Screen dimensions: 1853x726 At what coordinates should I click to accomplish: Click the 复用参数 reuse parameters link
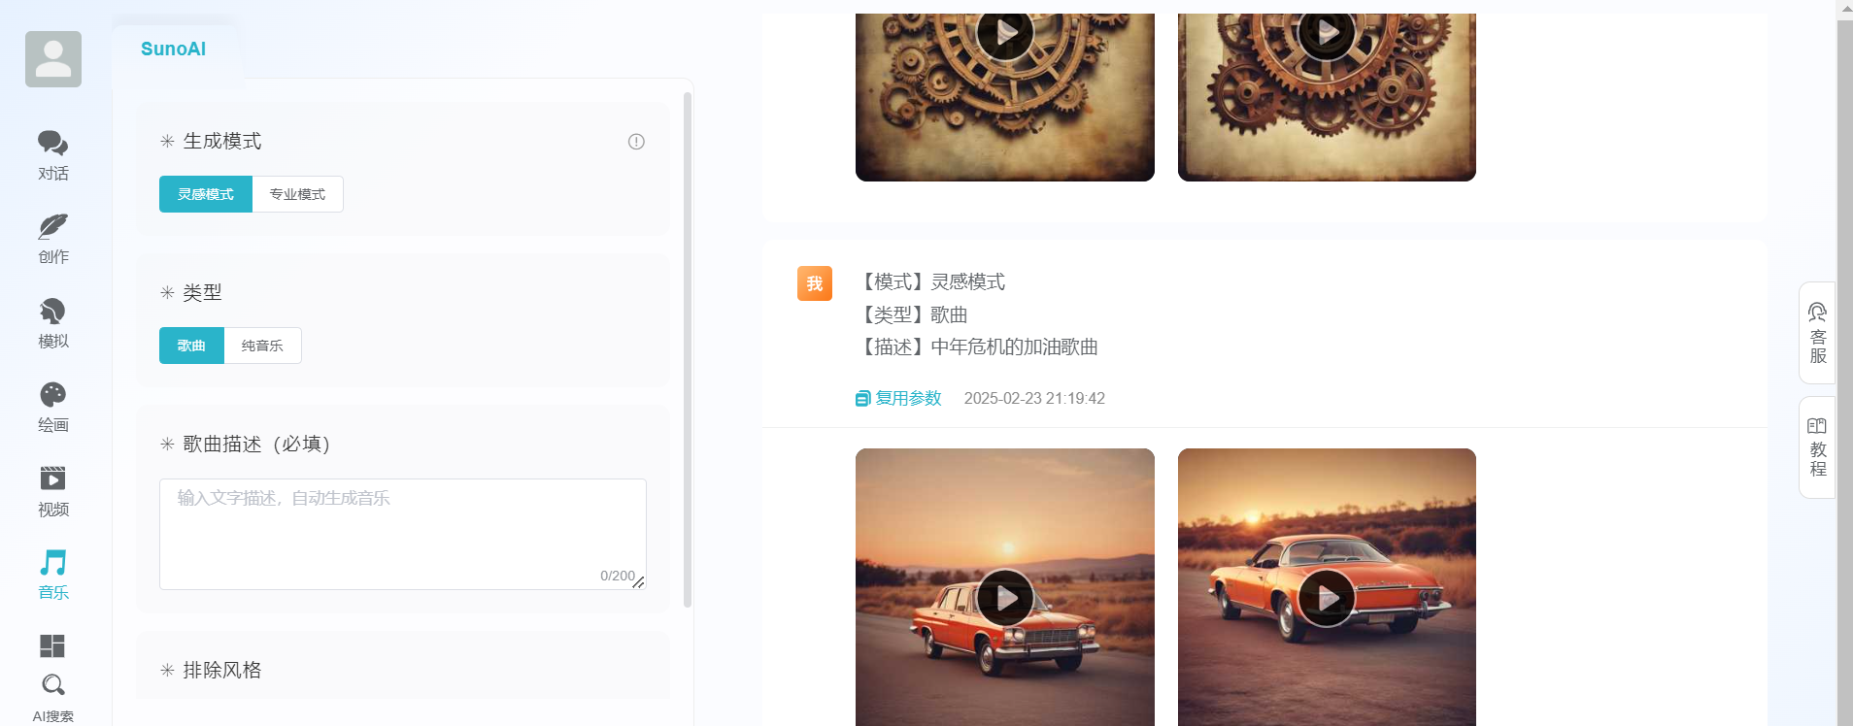pos(899,398)
